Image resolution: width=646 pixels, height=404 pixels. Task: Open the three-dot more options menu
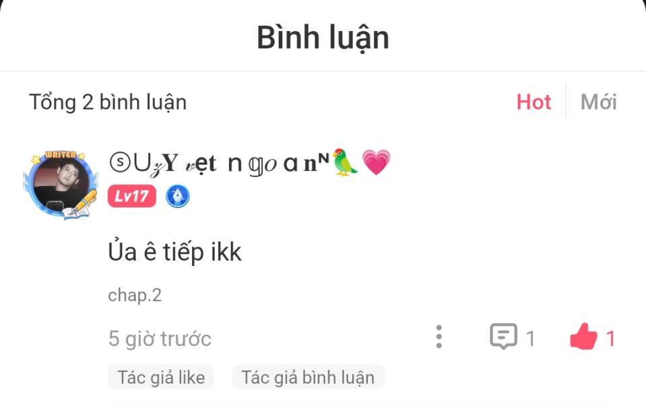[x=439, y=337]
